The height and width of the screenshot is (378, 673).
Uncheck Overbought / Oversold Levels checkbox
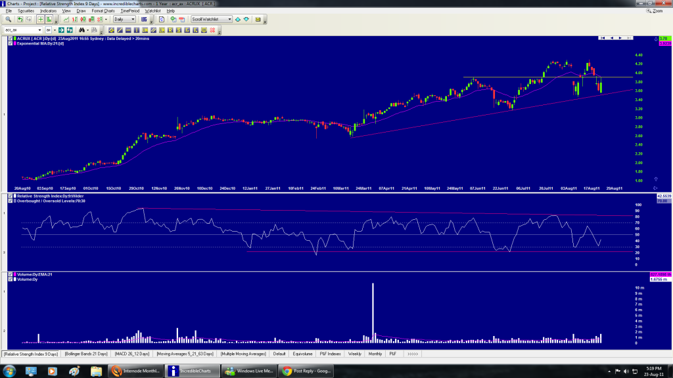pyautogui.click(x=11, y=201)
